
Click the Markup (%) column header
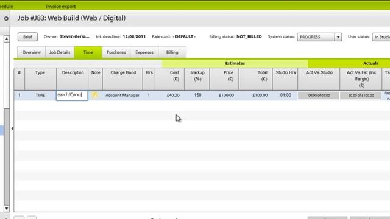coord(197,79)
